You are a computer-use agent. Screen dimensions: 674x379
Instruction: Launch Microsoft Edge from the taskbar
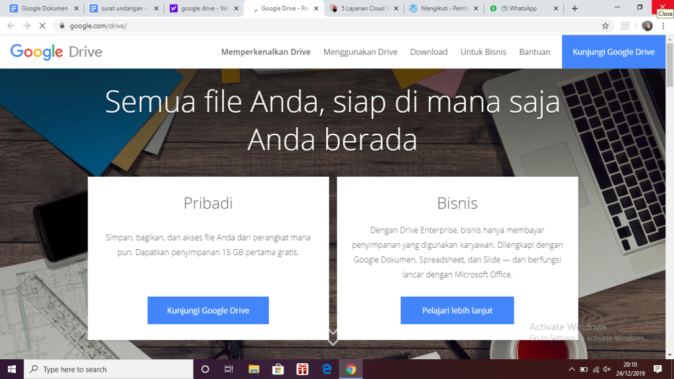pyautogui.click(x=327, y=369)
